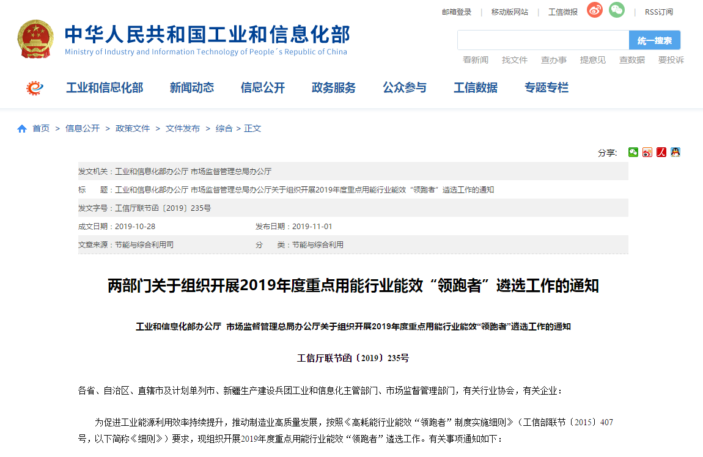Open 信息公开 navigation menu
The width and height of the screenshot is (703, 457).
[263, 88]
